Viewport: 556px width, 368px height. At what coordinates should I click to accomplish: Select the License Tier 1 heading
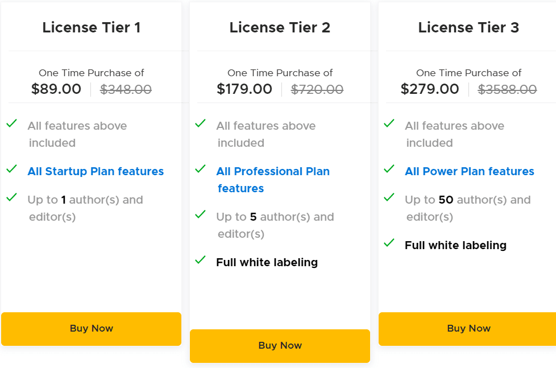[91, 27]
